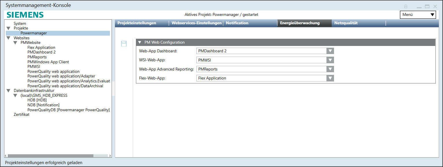
Task: Click the save (floppy disk) icon
Action: pos(124,43)
